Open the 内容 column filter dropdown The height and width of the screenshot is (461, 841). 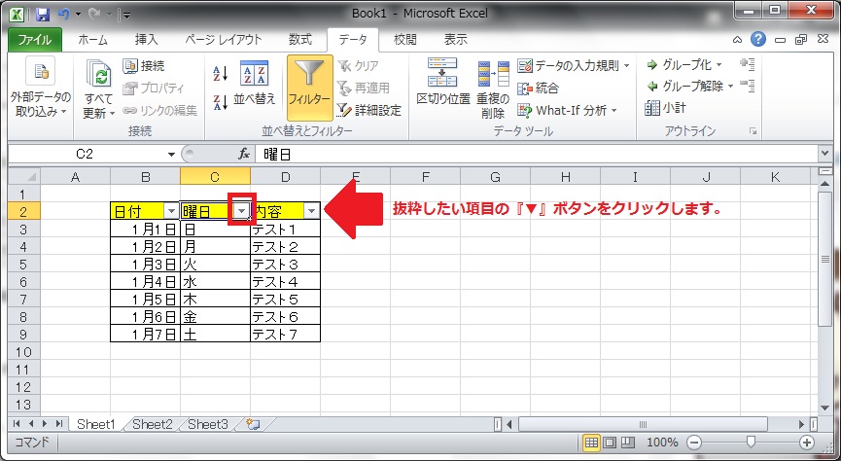pos(312,211)
